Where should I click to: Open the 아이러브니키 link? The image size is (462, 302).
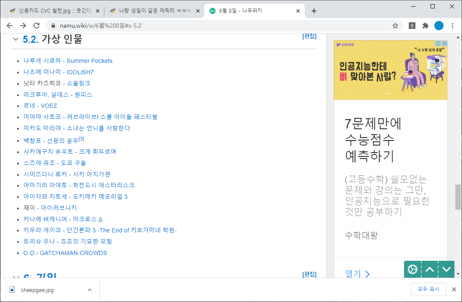[x=59, y=208]
